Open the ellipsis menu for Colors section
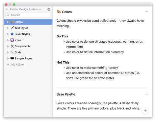156x122 pixels. pyautogui.click(x=146, y=12)
